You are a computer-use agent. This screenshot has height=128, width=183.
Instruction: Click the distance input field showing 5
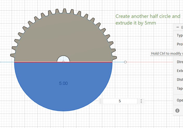pos(120,101)
